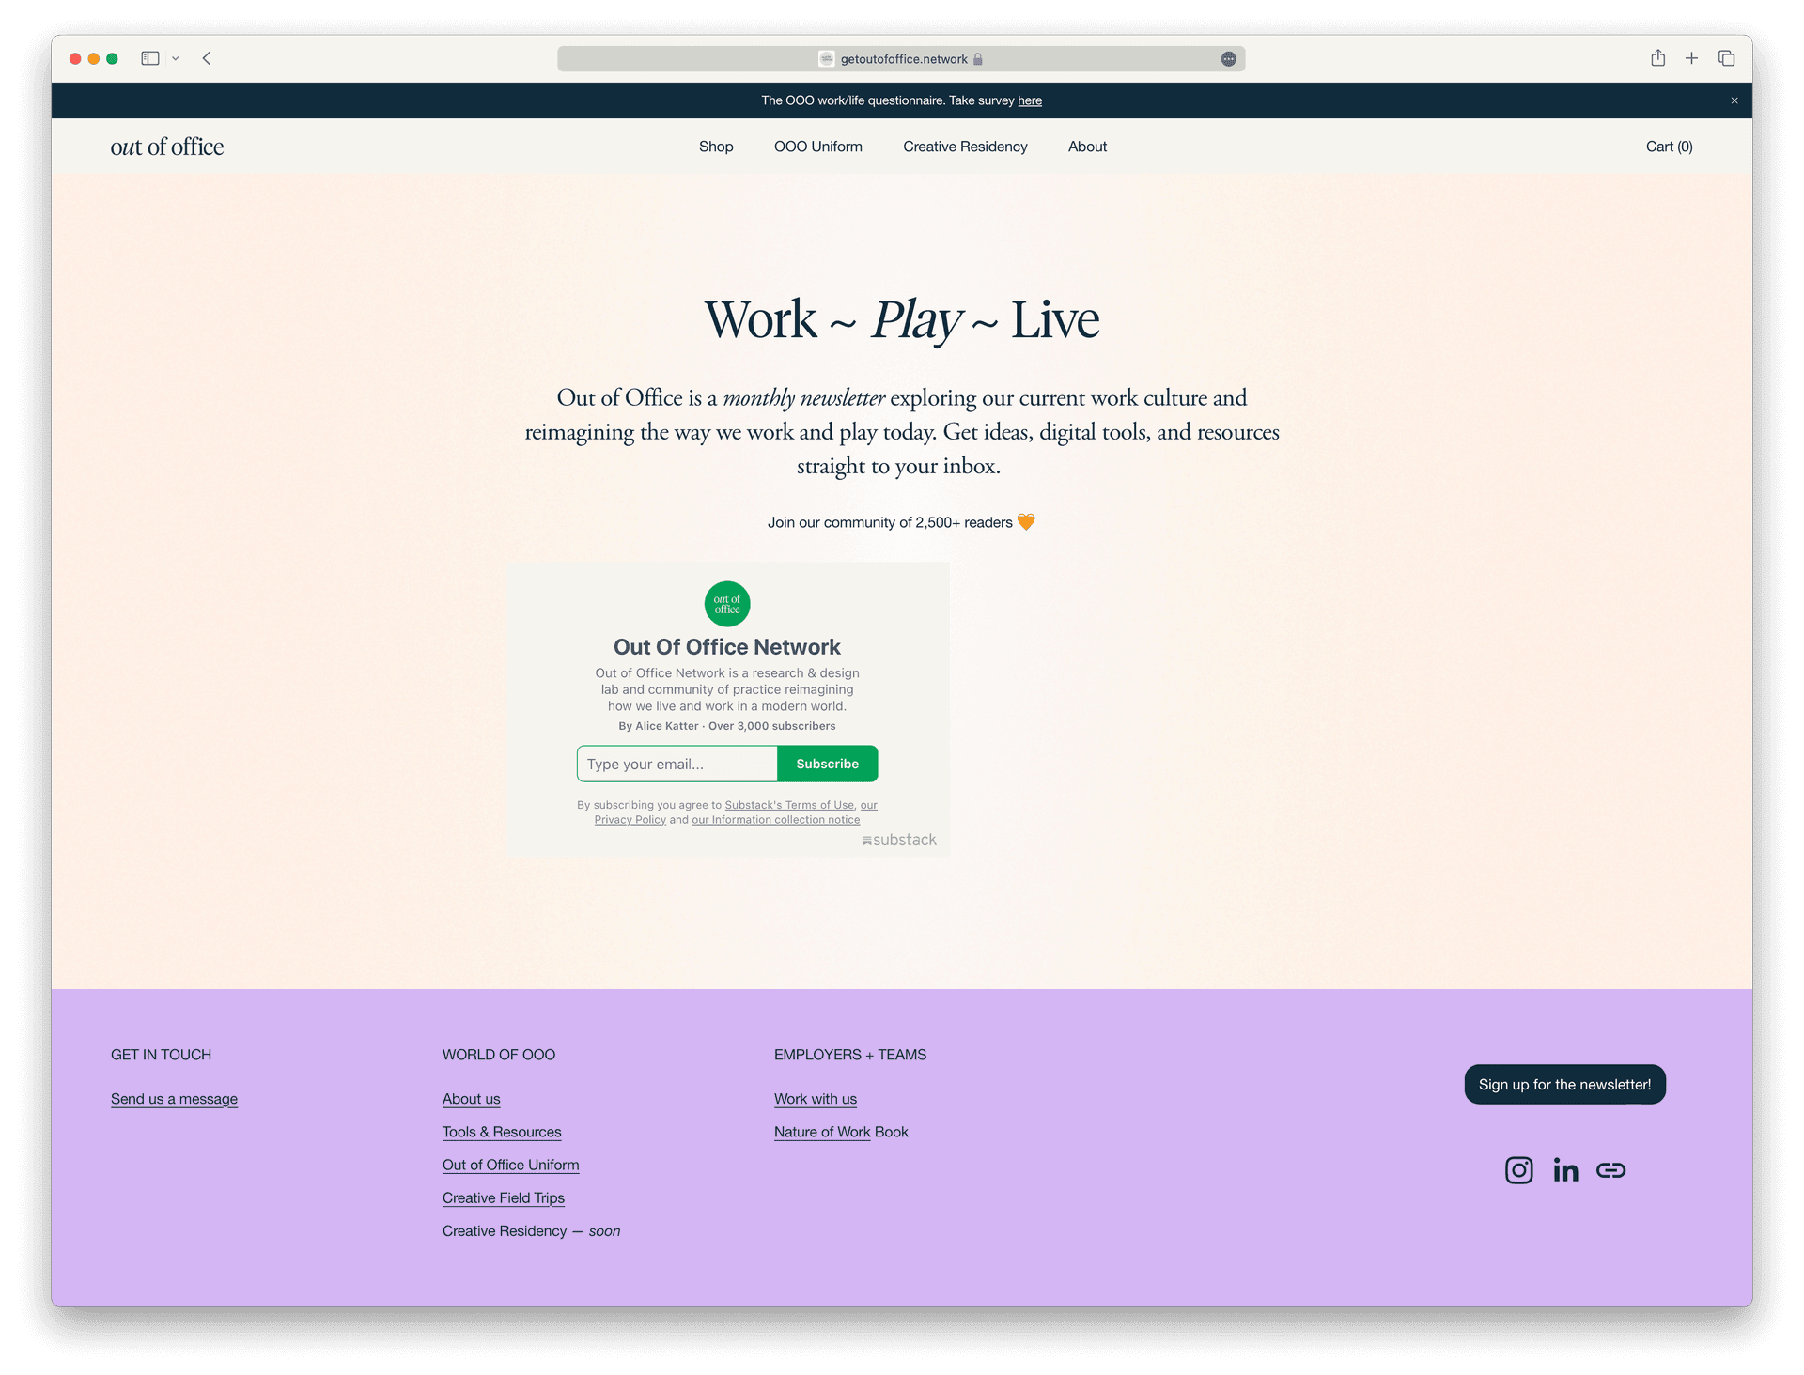This screenshot has height=1375, width=1804.
Task: Click the Instagram icon in footer
Action: point(1518,1168)
